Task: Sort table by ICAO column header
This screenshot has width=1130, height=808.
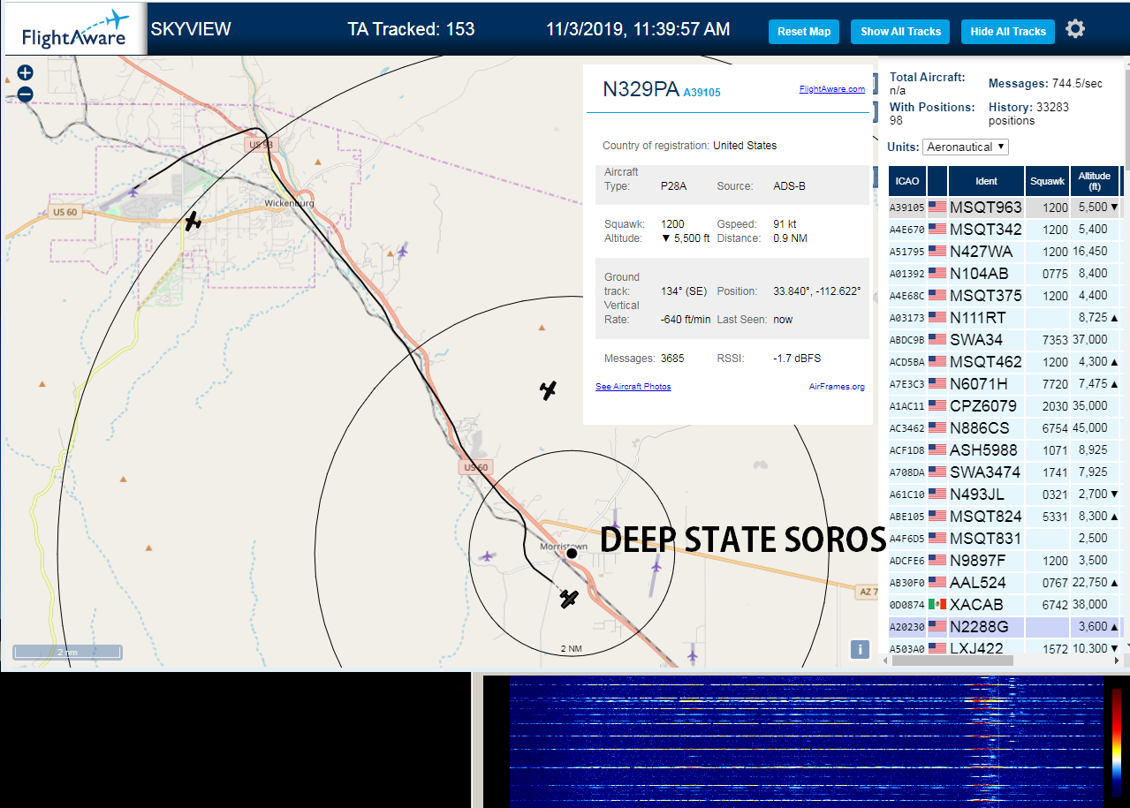Action: tap(907, 181)
